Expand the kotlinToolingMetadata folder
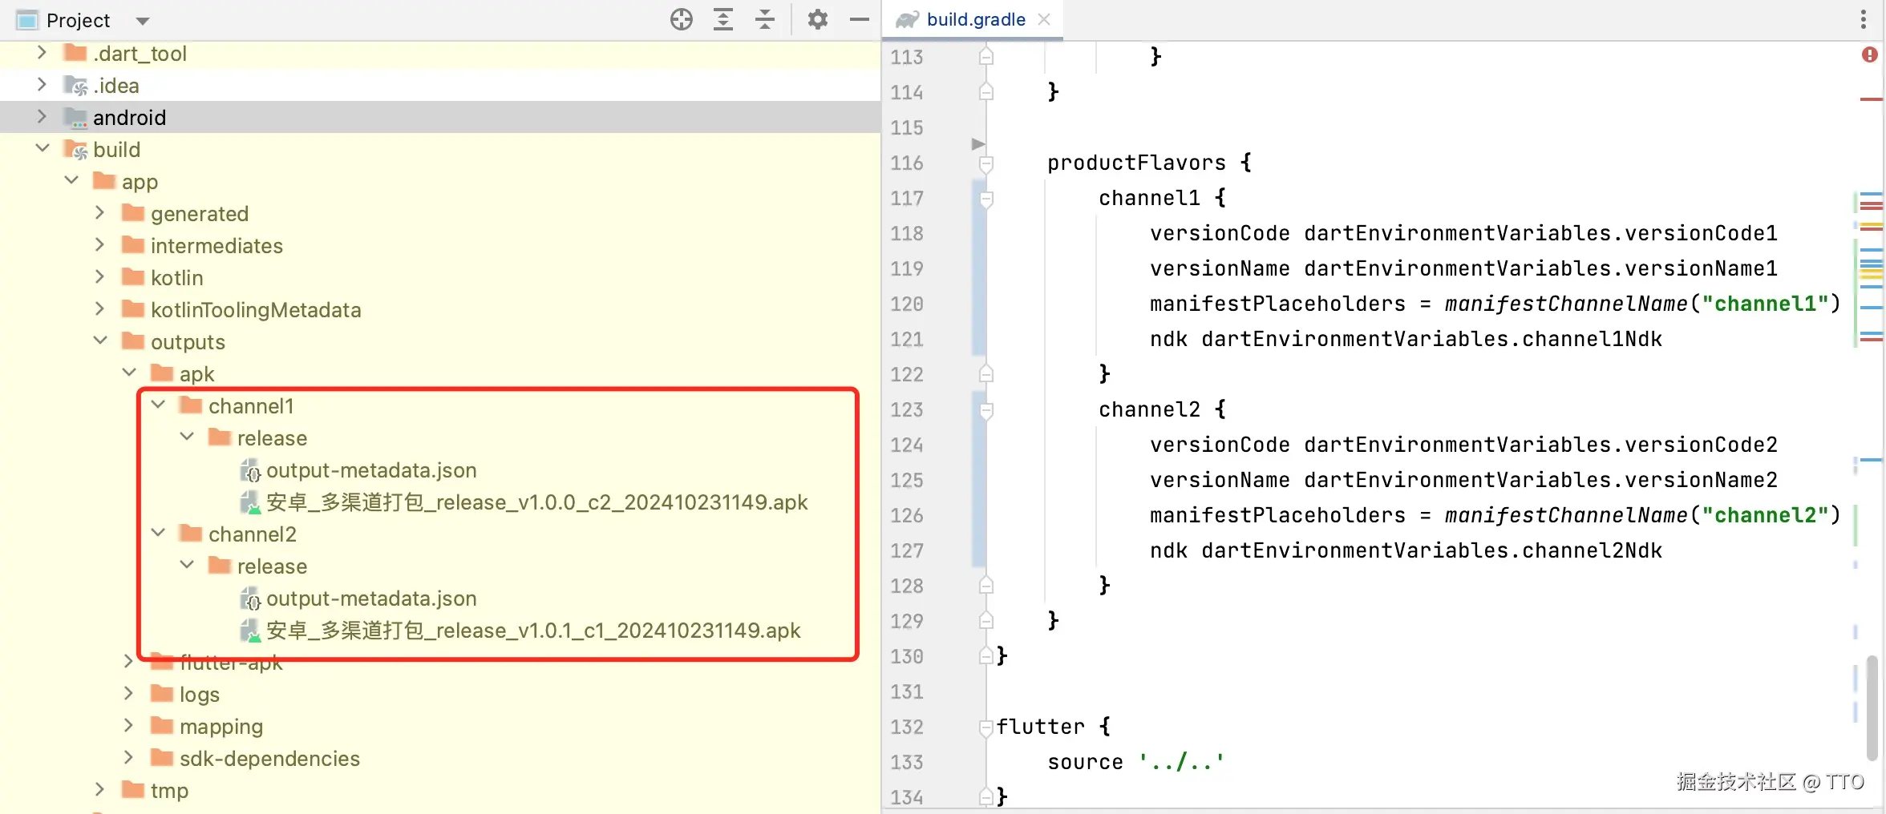Screen dimensions: 1886x814 click(100, 309)
